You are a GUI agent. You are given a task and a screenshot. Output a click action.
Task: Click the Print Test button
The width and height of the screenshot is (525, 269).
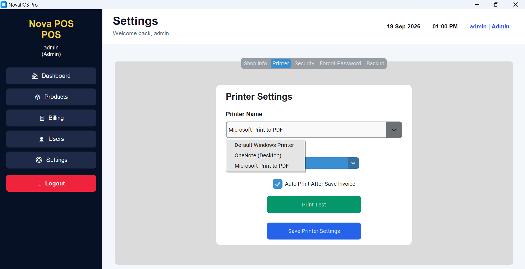tap(314, 205)
